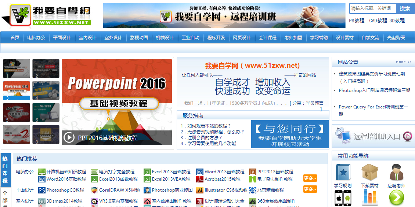Open the PS教程 quick link
415x207 pixels.
[357, 20]
